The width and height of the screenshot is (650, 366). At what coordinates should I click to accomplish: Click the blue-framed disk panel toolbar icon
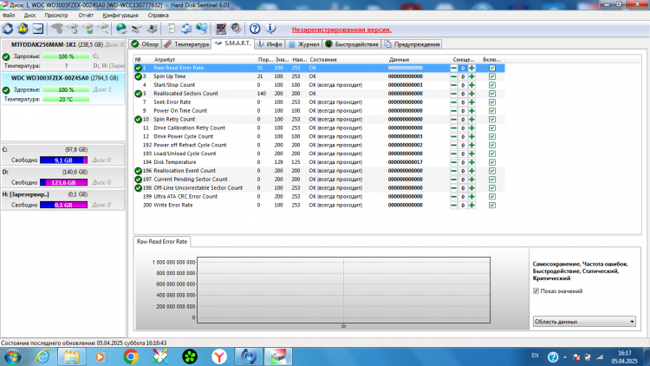pos(38,29)
